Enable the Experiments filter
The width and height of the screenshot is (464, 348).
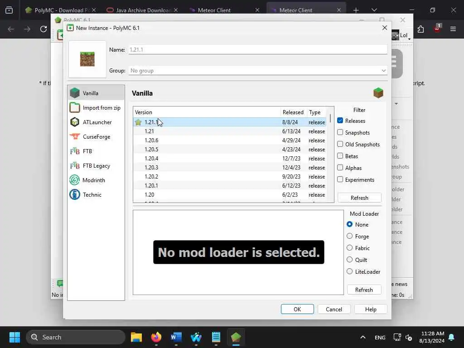coord(340,179)
